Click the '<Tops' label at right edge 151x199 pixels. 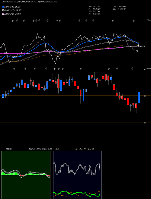click(149, 20)
